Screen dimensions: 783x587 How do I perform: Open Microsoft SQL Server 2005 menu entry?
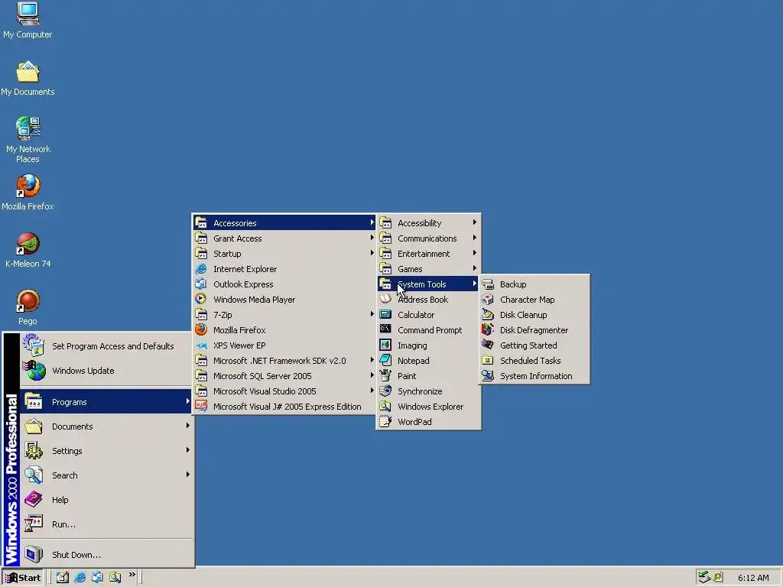click(x=284, y=376)
